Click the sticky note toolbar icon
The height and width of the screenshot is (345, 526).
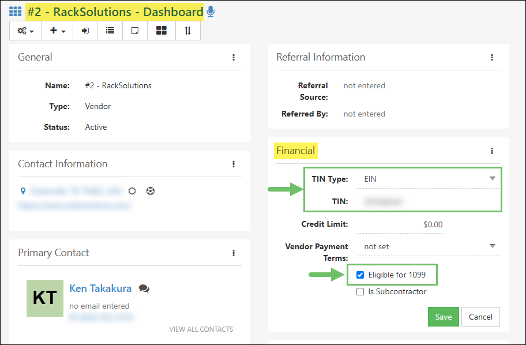135,31
